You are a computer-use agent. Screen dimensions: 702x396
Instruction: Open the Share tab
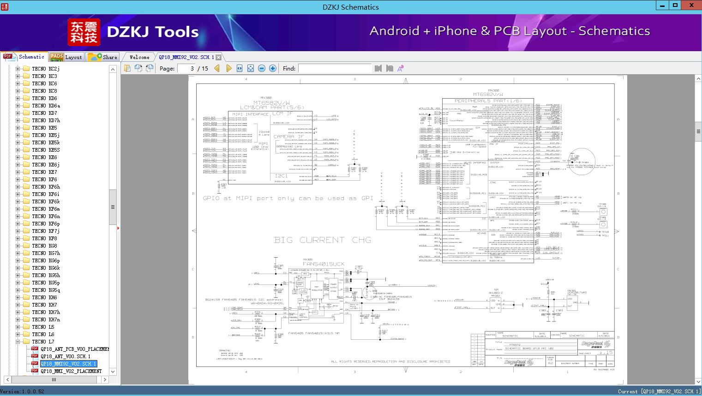[x=103, y=57]
